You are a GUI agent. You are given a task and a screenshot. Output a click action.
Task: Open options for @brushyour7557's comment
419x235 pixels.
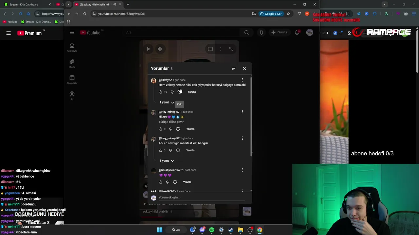click(x=242, y=170)
